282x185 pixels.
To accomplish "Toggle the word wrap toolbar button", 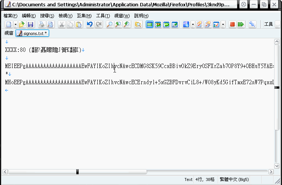I will coord(150,24).
